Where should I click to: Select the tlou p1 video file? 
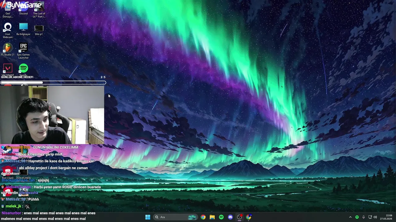pyautogui.click(x=39, y=30)
